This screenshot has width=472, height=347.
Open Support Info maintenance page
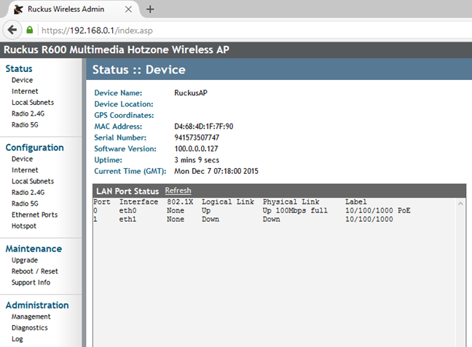pos(31,282)
